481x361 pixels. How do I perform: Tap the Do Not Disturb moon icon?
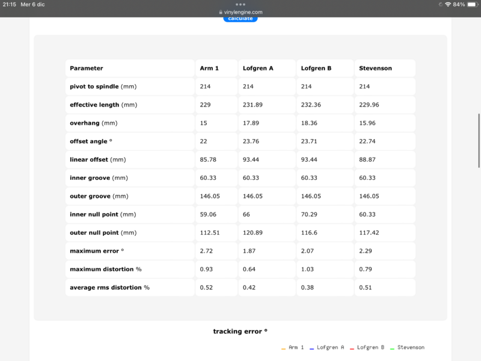point(440,4)
